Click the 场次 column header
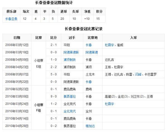Screen dimensions: 167x132 26,11
